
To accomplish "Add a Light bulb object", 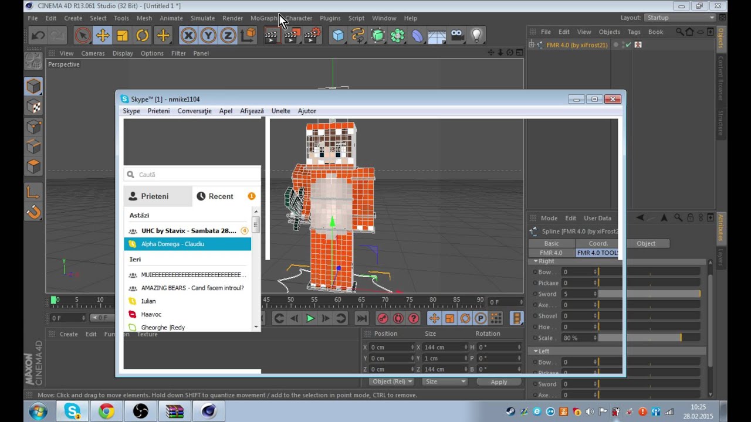I will 476,36.
